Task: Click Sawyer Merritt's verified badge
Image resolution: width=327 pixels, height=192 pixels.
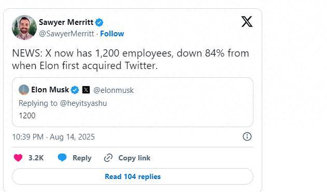Action: pyautogui.click(x=99, y=22)
